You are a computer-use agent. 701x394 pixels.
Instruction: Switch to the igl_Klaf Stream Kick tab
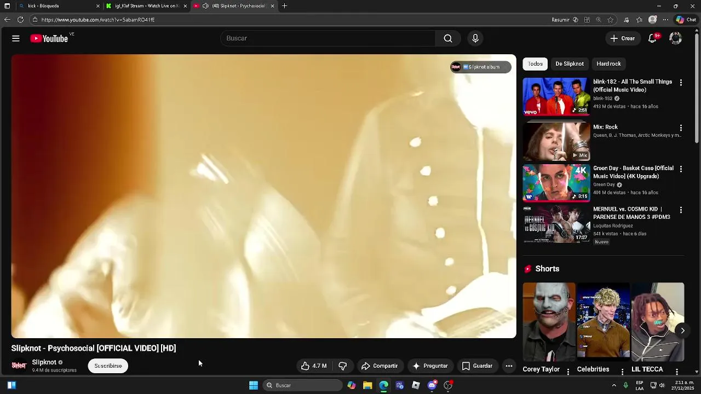[x=147, y=6]
